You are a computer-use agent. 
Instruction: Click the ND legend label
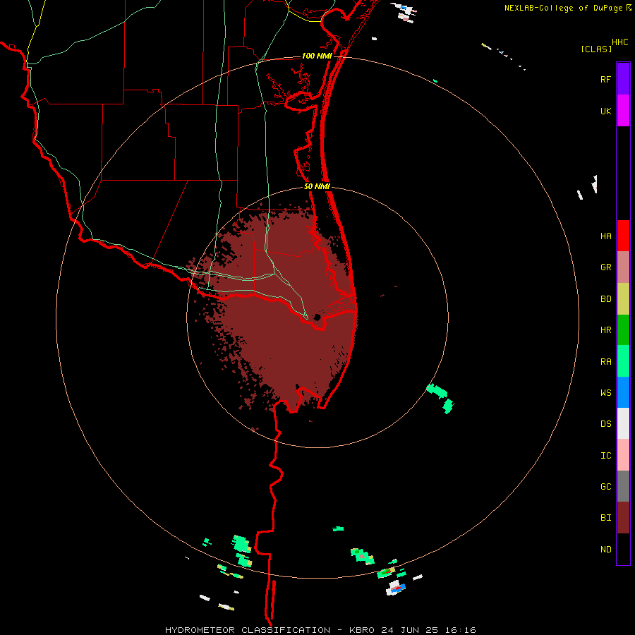coord(605,550)
